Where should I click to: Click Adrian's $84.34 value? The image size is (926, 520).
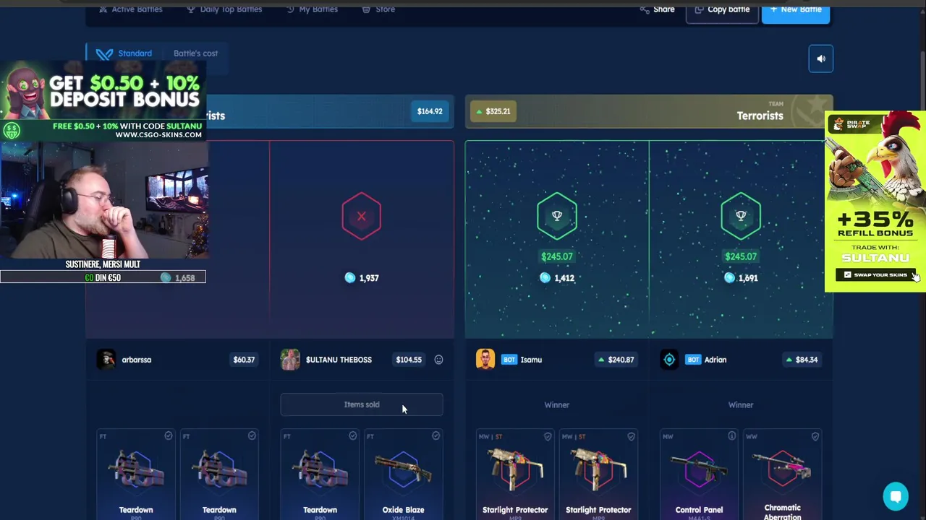pos(802,360)
